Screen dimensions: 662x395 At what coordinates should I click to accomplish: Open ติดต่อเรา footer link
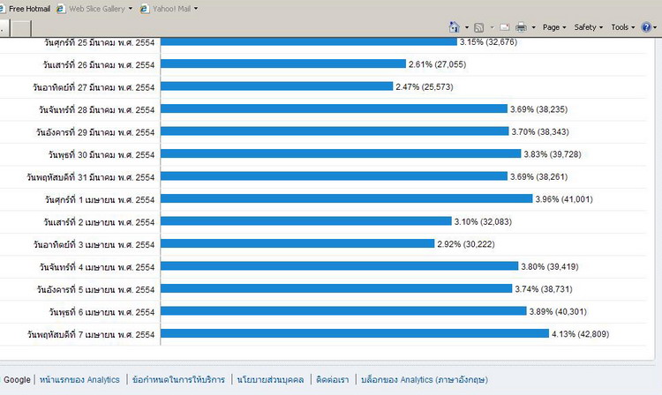[x=333, y=379]
